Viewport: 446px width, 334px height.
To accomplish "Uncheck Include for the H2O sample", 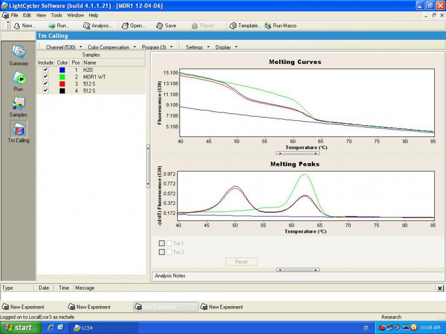I will coord(46,70).
